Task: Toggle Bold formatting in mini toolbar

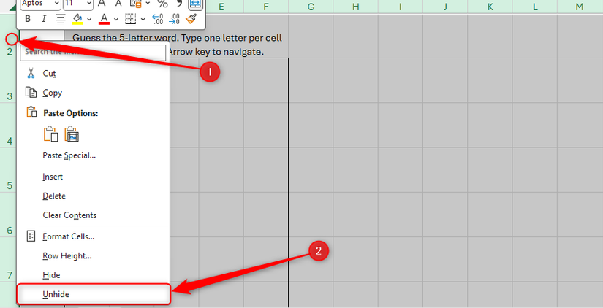Action: (x=27, y=18)
